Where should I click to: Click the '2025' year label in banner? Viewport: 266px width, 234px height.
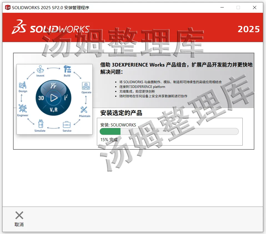(249, 29)
